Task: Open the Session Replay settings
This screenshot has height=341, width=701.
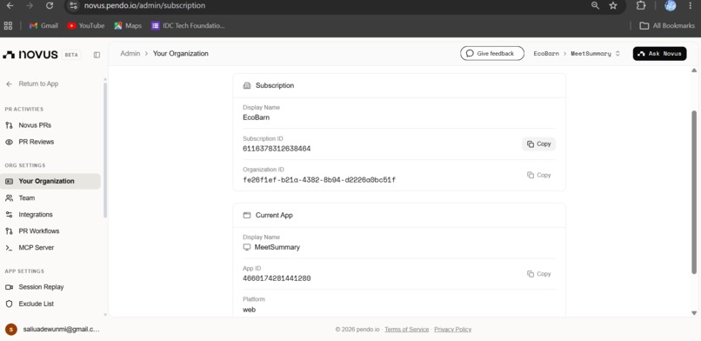Action: click(x=41, y=287)
